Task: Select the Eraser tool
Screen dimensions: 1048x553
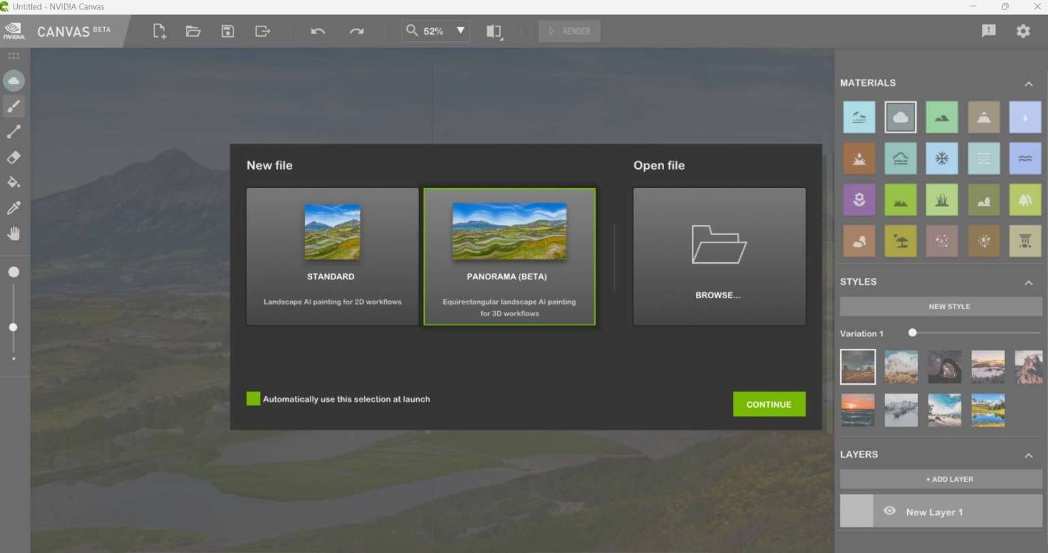Action: point(14,157)
